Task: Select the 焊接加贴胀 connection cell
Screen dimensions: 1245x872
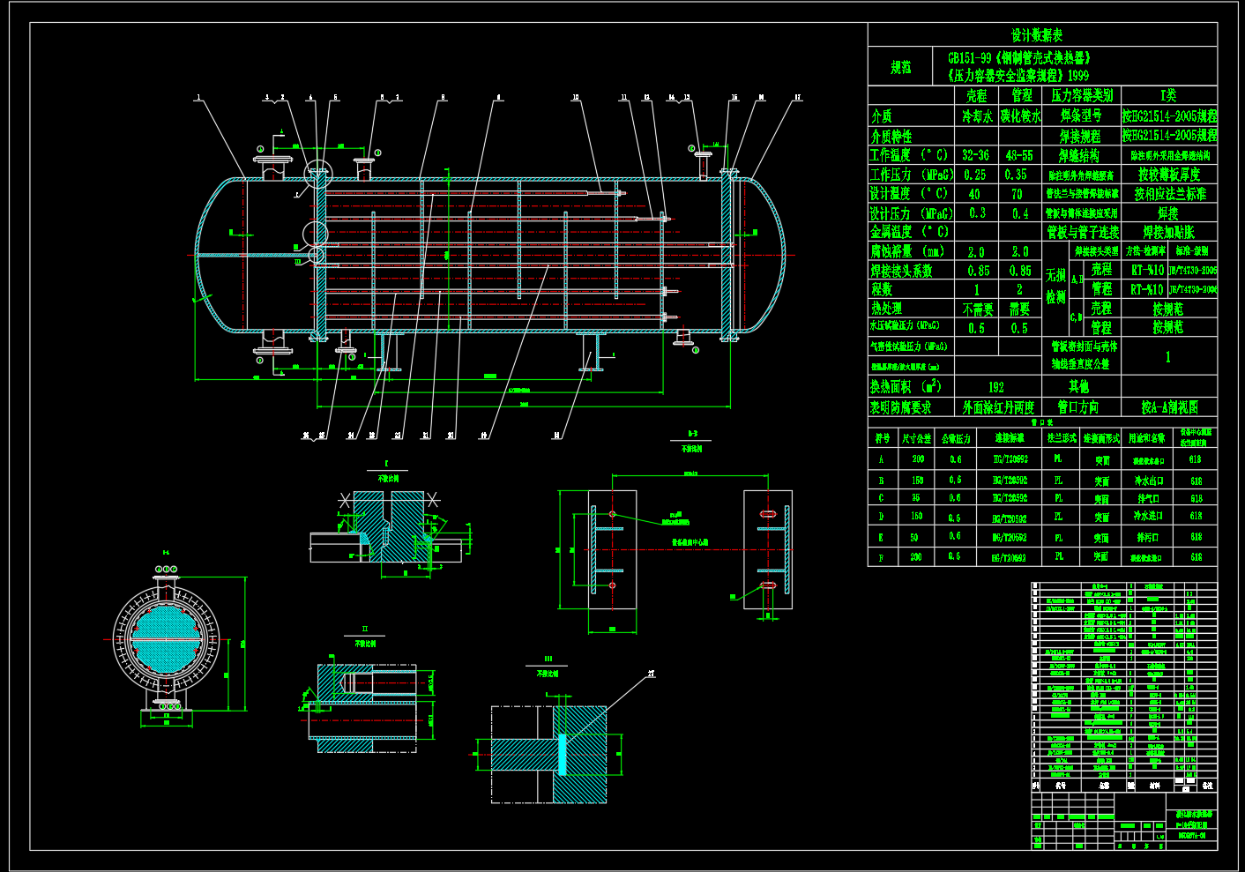Action: [x=1168, y=233]
